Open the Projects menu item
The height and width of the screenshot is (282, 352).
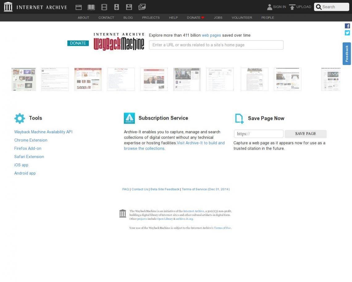tap(151, 18)
